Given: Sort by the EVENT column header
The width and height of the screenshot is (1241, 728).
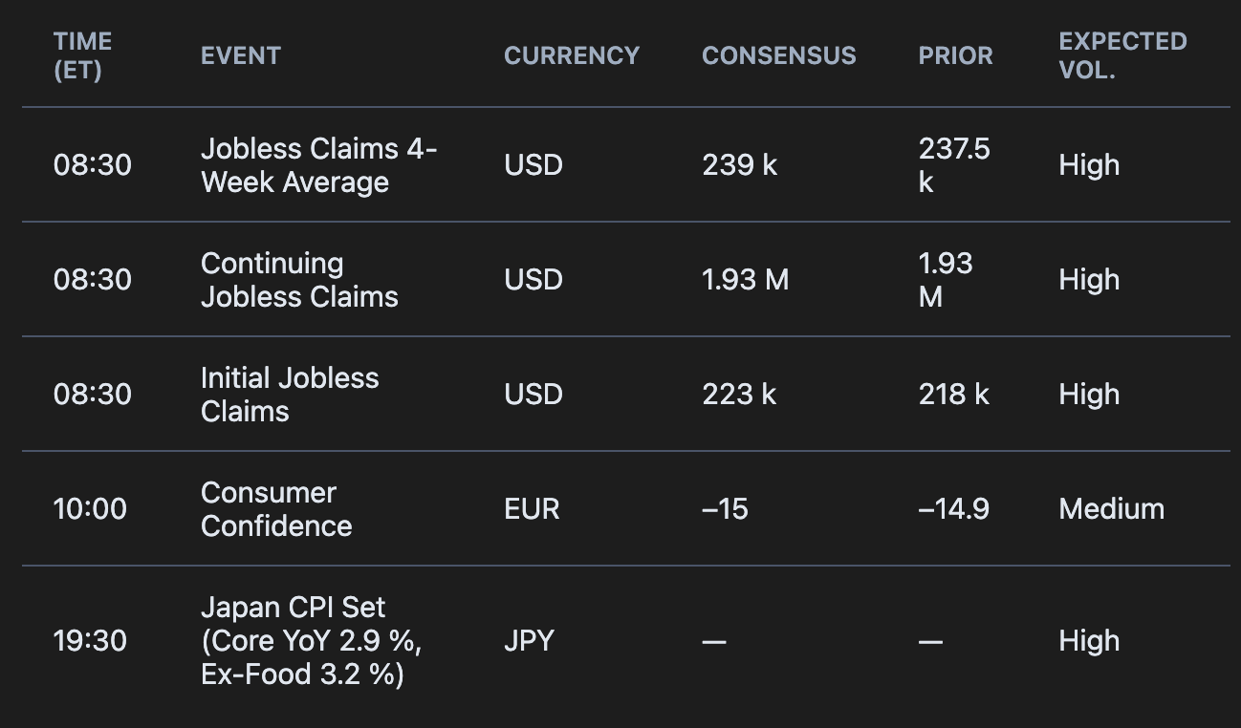Looking at the screenshot, I should (241, 55).
